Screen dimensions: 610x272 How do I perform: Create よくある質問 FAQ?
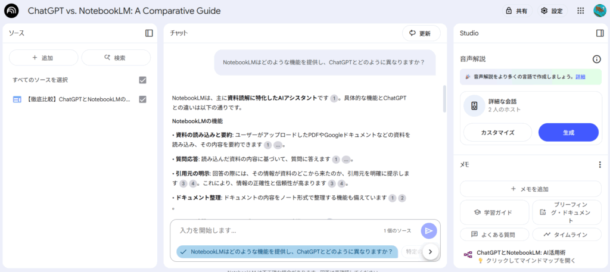tap(494, 235)
